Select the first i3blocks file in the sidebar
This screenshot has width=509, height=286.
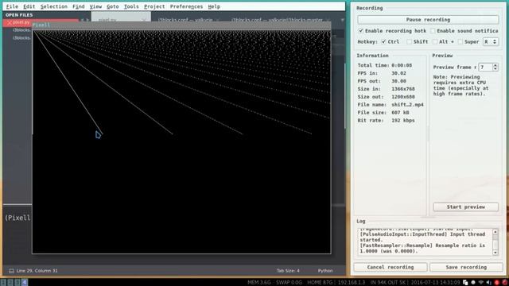(x=21, y=30)
